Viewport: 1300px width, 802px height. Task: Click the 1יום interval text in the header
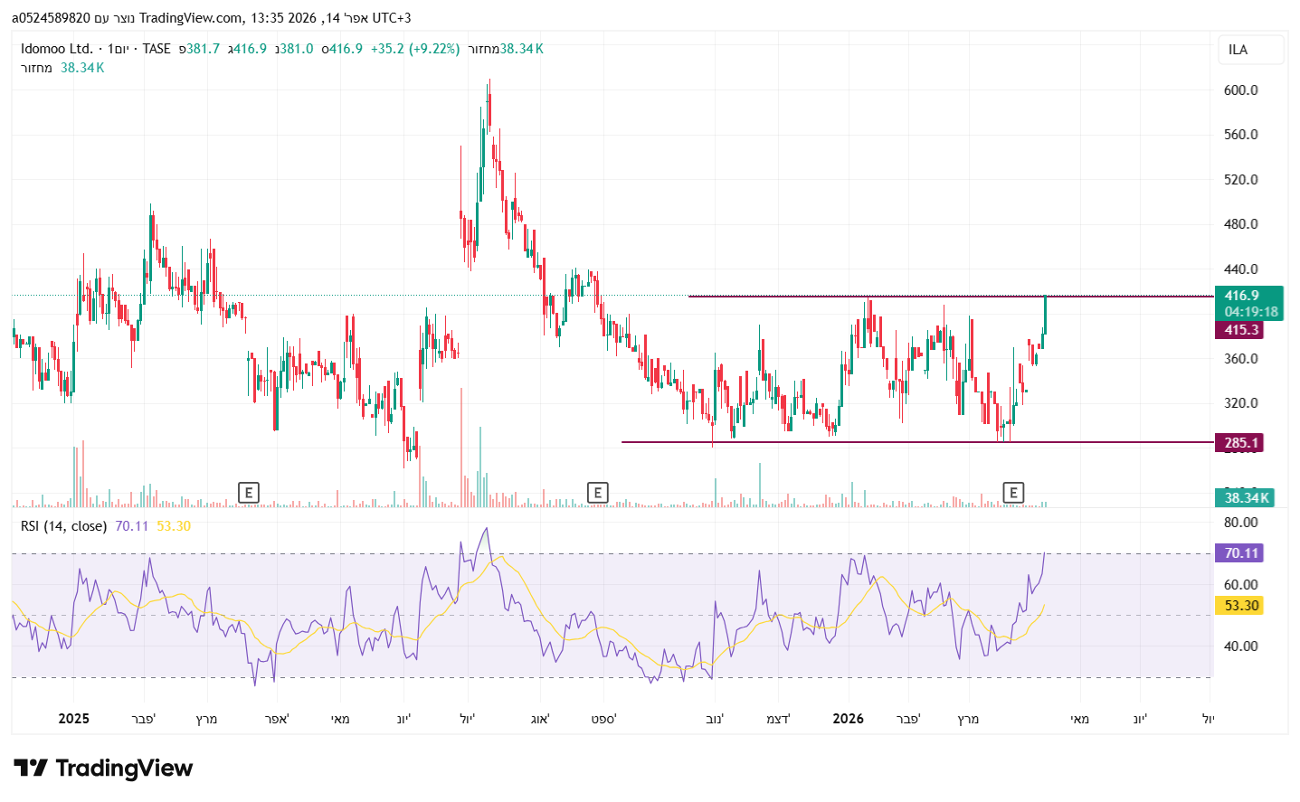click(118, 49)
